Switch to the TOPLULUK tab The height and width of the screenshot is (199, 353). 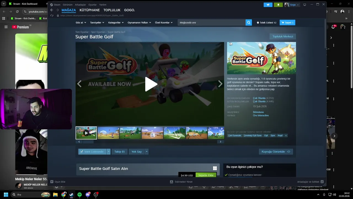pos(112,10)
